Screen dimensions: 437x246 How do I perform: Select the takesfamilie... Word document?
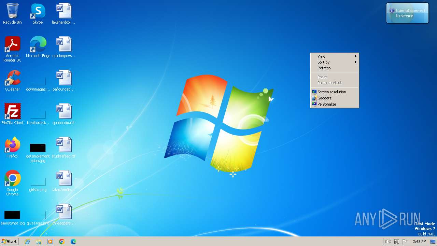click(64, 181)
